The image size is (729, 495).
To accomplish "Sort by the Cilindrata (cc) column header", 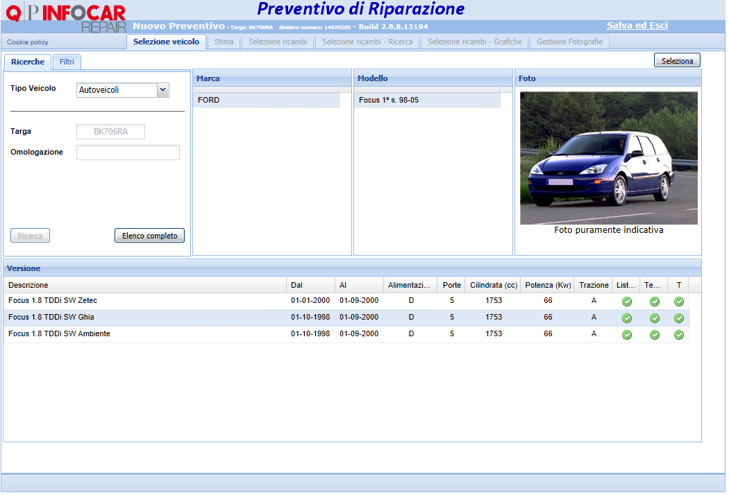I will (493, 285).
